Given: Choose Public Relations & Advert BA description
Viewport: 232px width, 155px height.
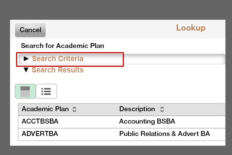Looking at the screenshot, I should (165, 134).
